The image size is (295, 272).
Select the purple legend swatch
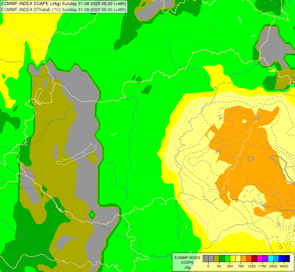pyautogui.click(x=265, y=258)
